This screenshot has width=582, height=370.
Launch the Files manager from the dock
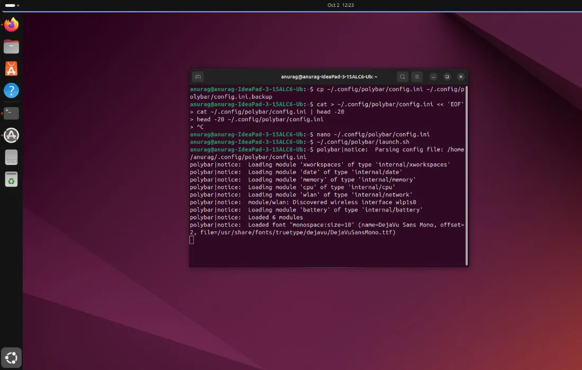pos(11,47)
